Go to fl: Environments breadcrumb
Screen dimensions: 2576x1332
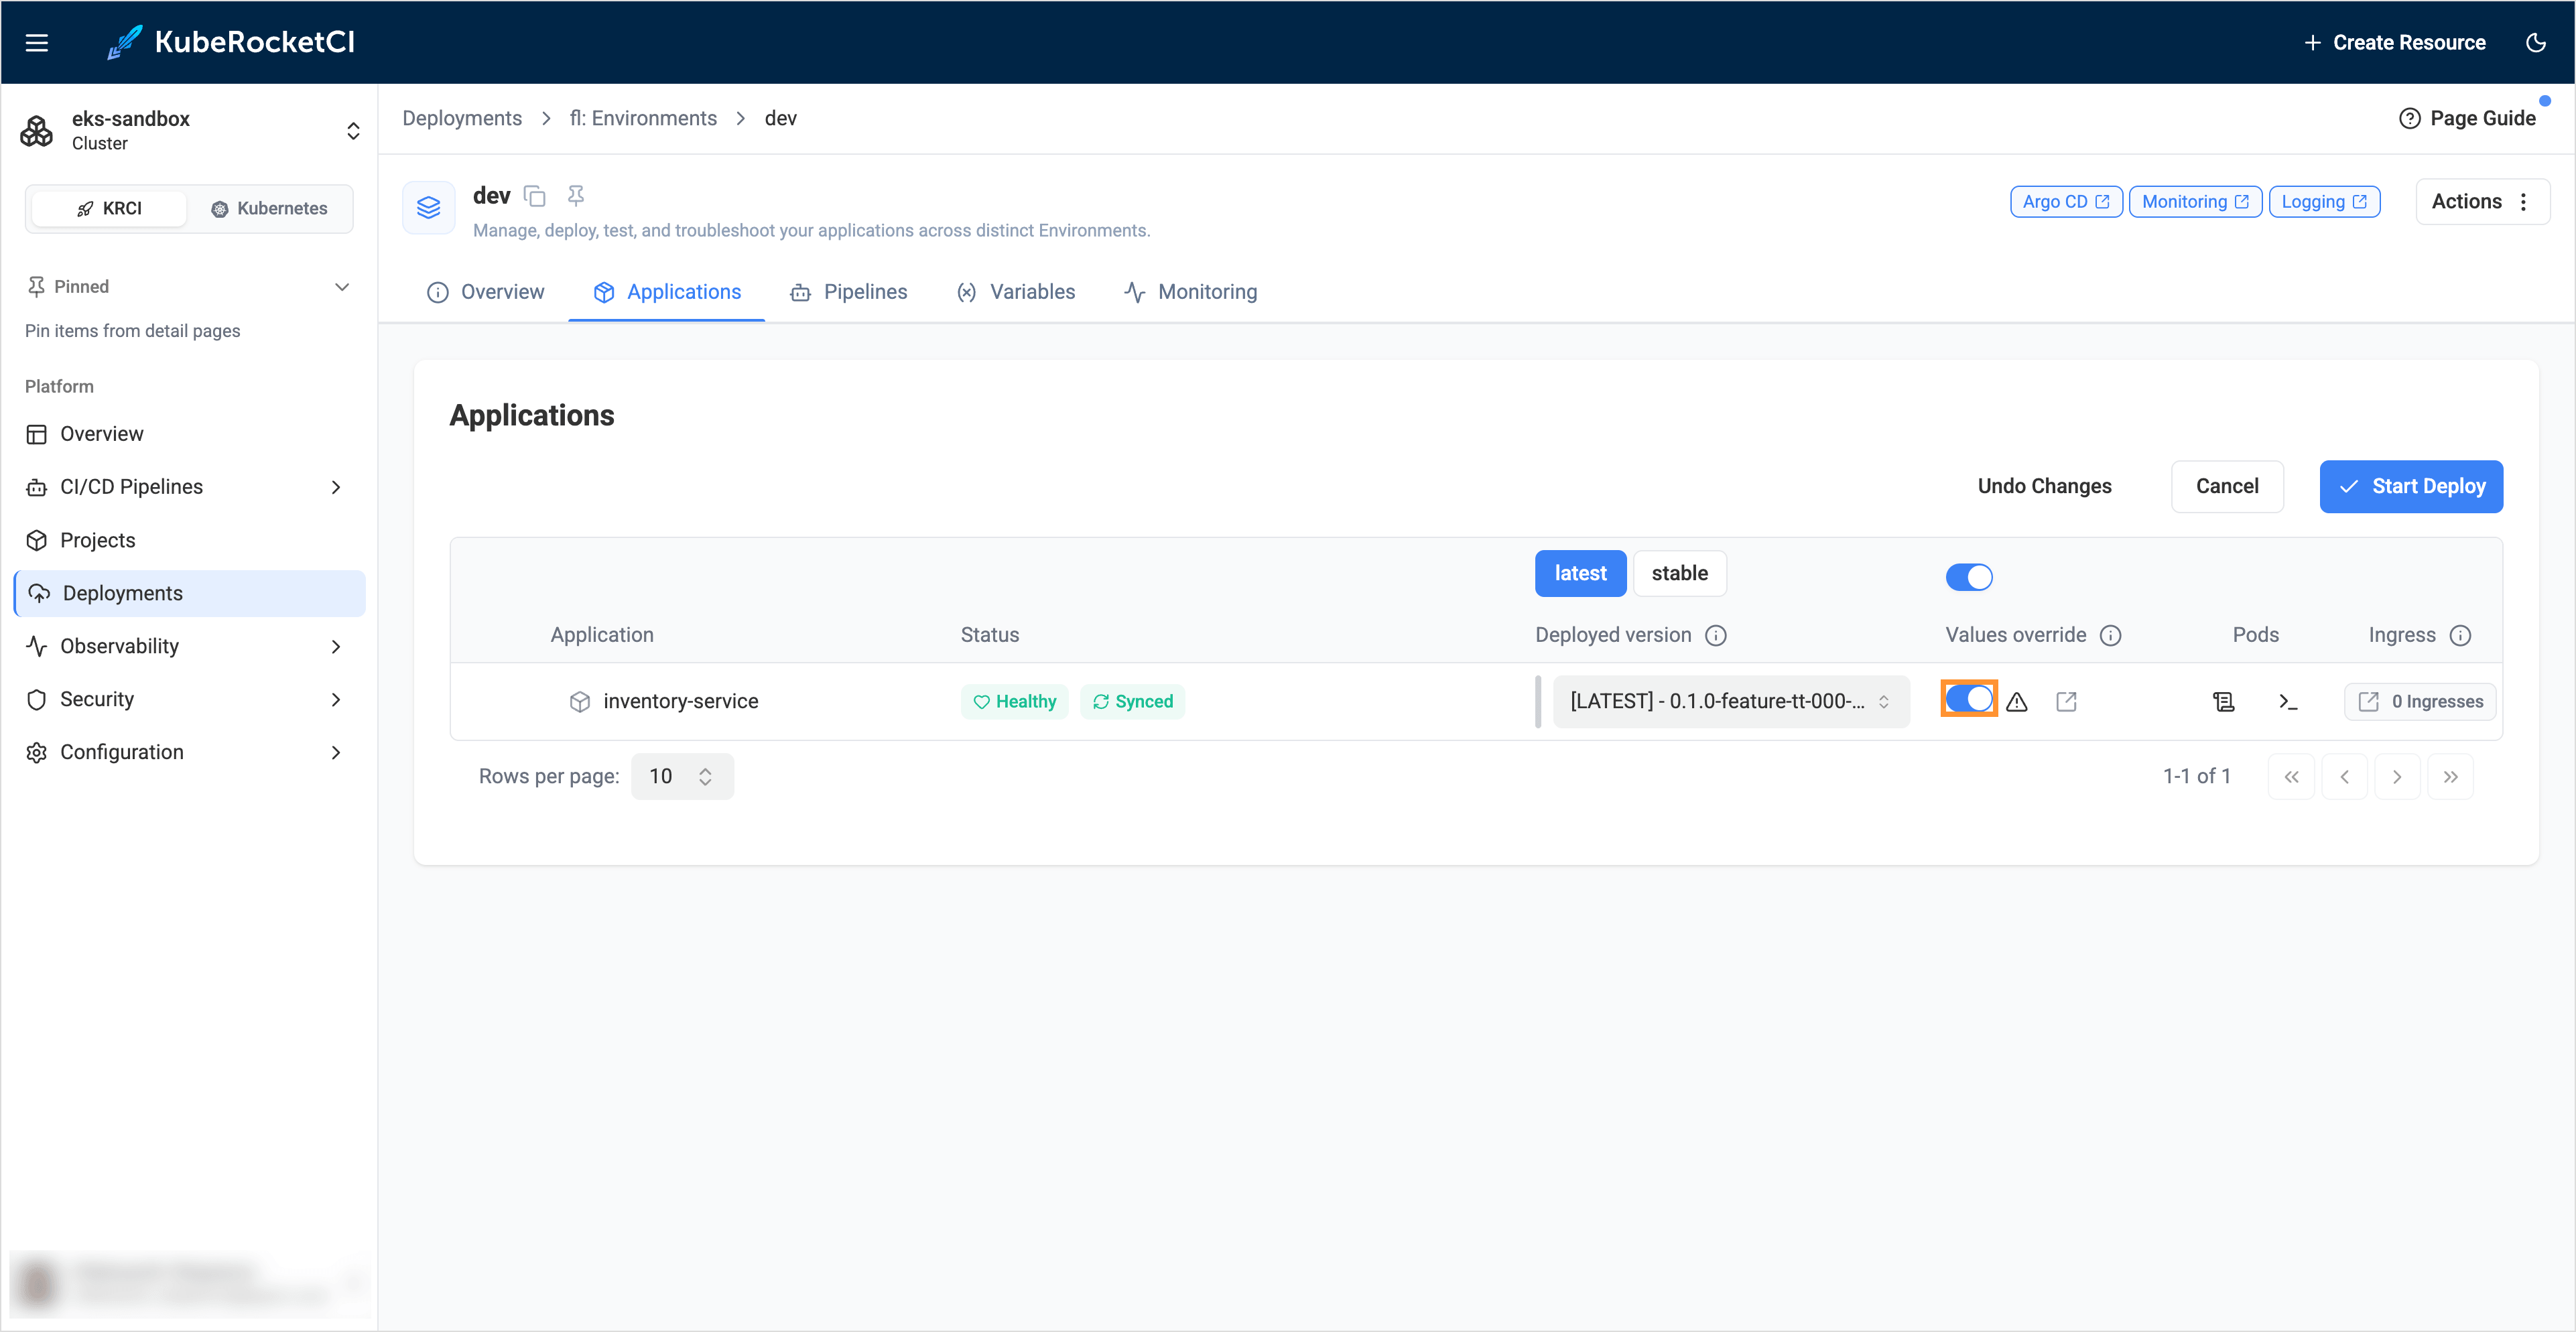(643, 118)
